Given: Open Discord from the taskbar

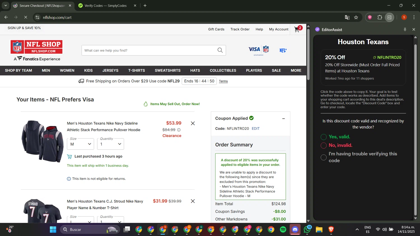Looking at the screenshot, I should 295,230.
